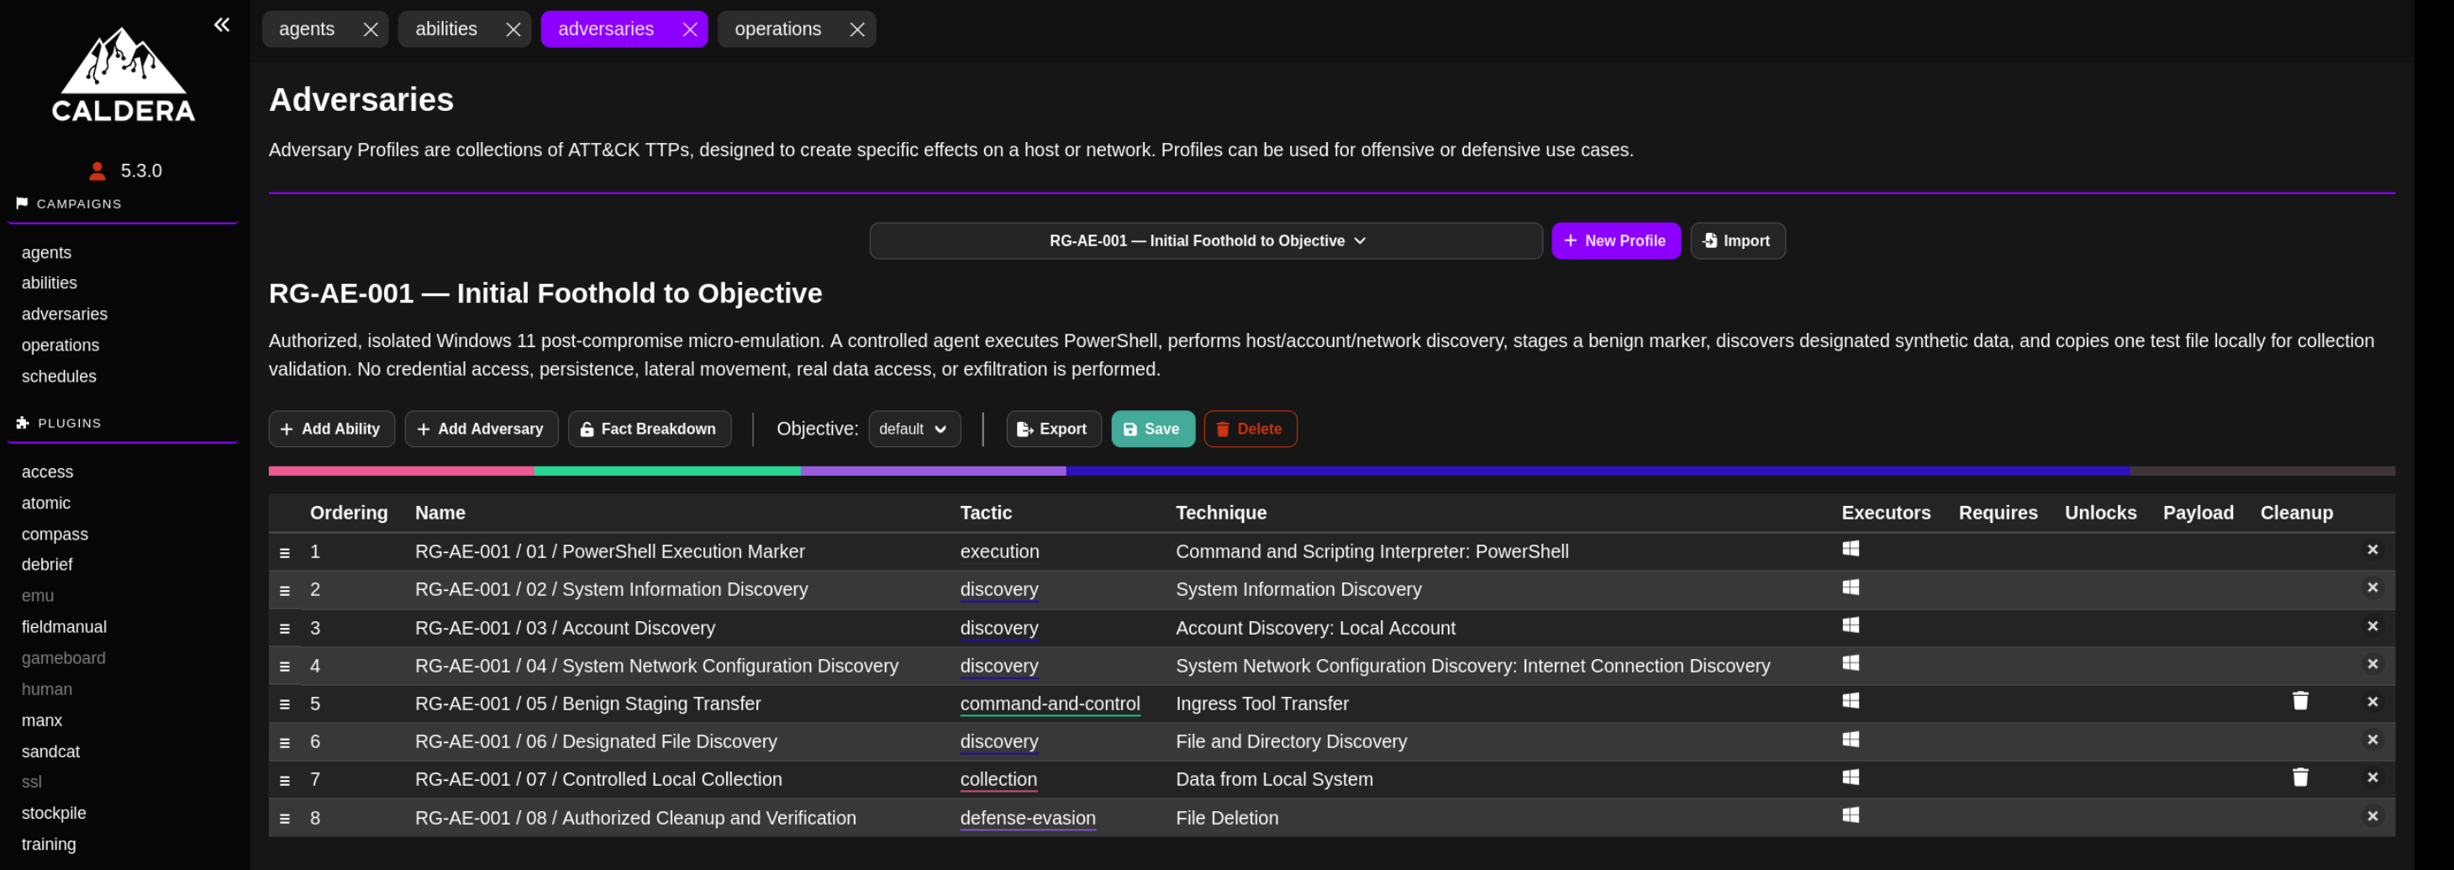Click the Add Ability button
This screenshot has width=2454, height=870.
click(x=331, y=429)
